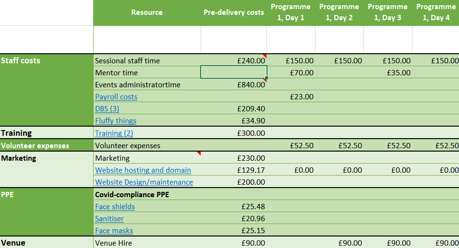Viewport: 459px width, 248px height.
Task: Click the Resource column header
Action: click(146, 12)
